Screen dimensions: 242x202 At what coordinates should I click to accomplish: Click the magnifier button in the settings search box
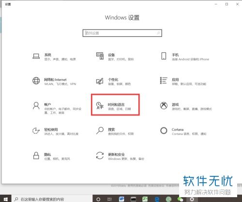(158, 33)
